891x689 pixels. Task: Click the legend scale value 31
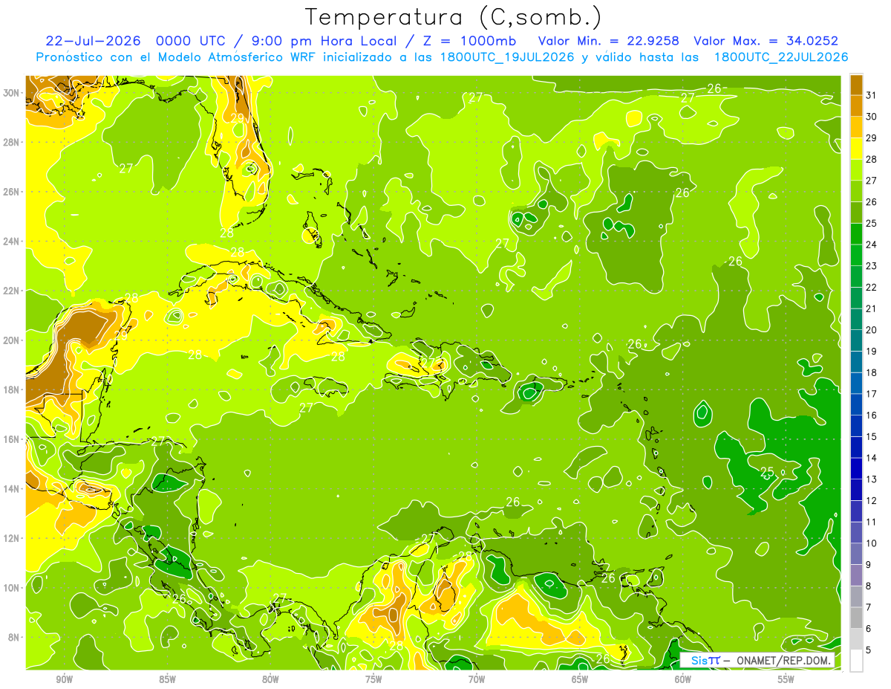click(871, 95)
